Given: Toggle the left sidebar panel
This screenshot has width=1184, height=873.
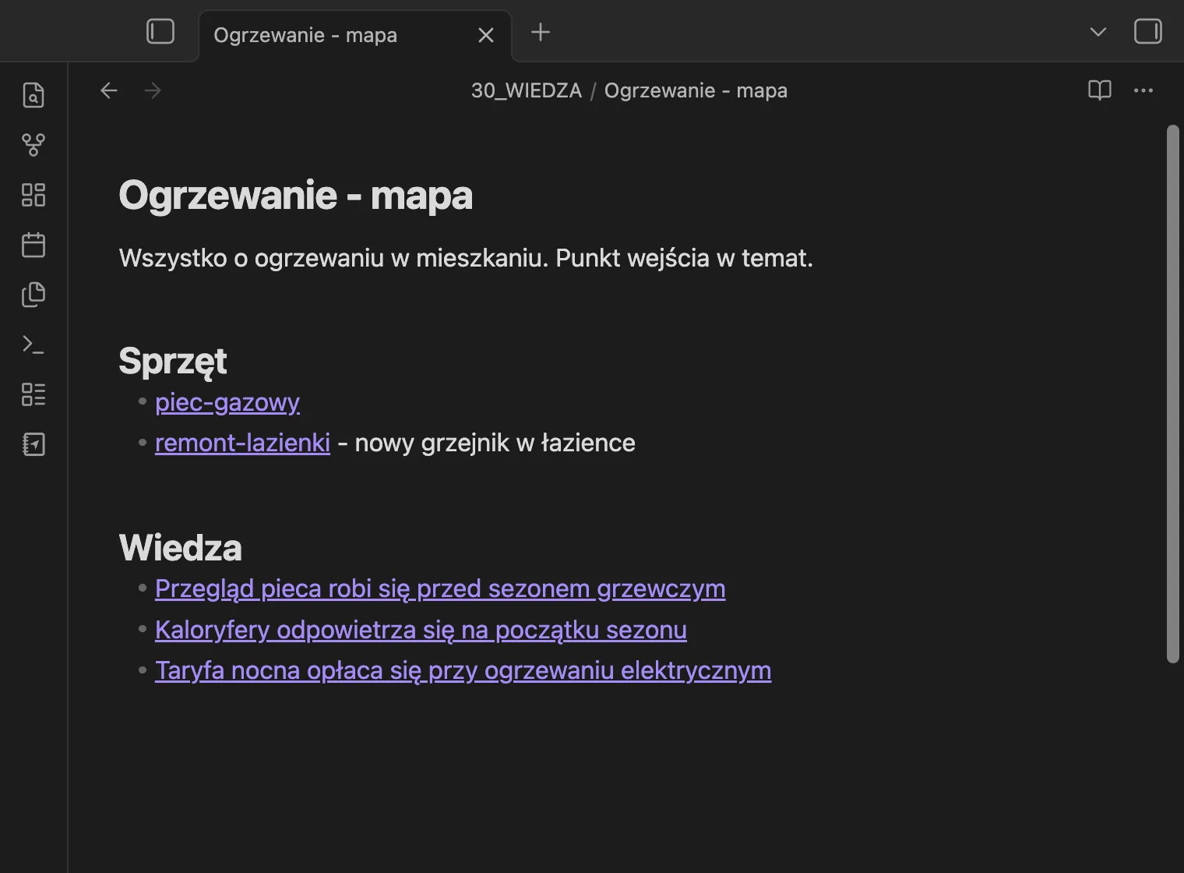Looking at the screenshot, I should pos(160,32).
